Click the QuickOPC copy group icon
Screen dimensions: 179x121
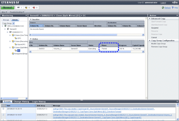16,44
